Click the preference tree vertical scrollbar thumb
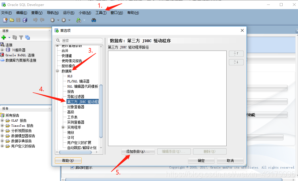 (101, 111)
